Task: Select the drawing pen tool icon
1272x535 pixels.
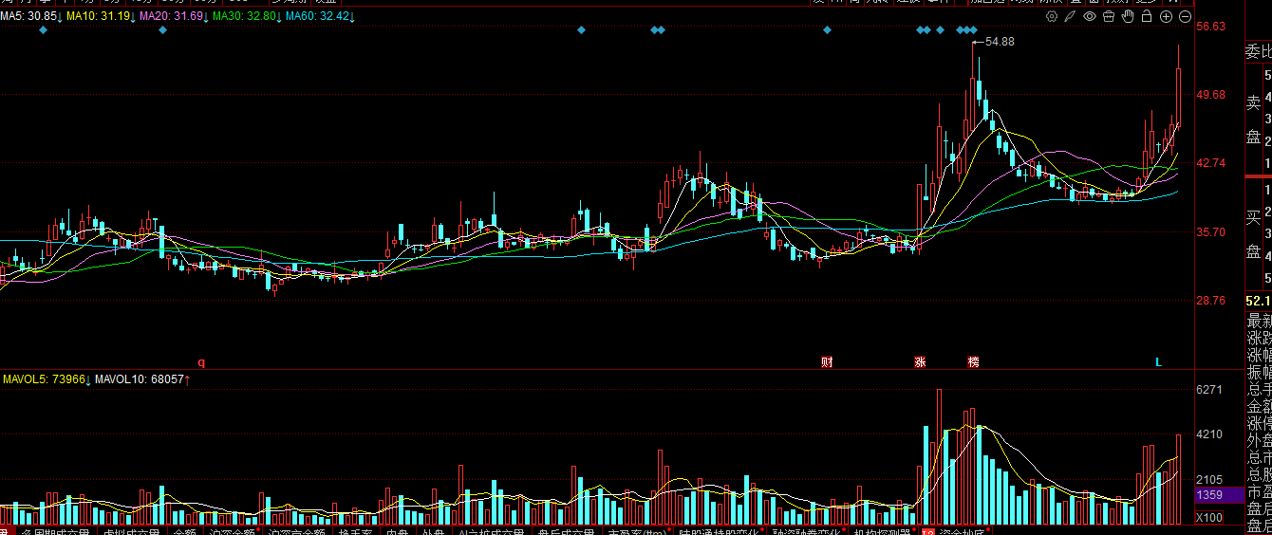Action: (x=1071, y=16)
